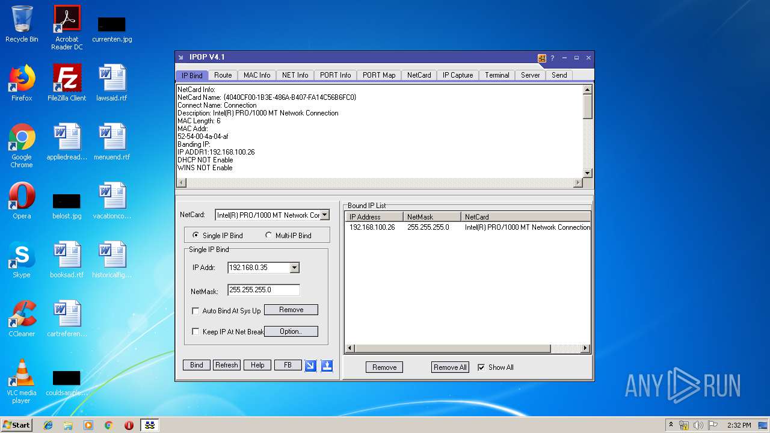Click the volume icon in the system tray

[698, 425]
